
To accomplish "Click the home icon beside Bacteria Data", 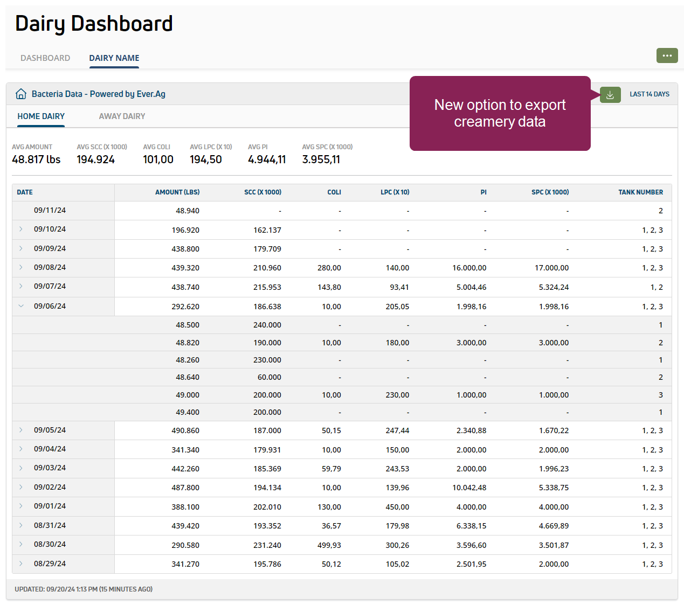I will click(x=21, y=94).
